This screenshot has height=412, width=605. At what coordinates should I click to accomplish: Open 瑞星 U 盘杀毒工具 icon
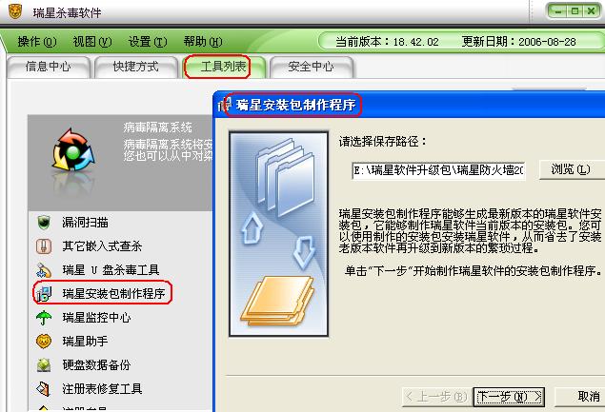[44, 270]
